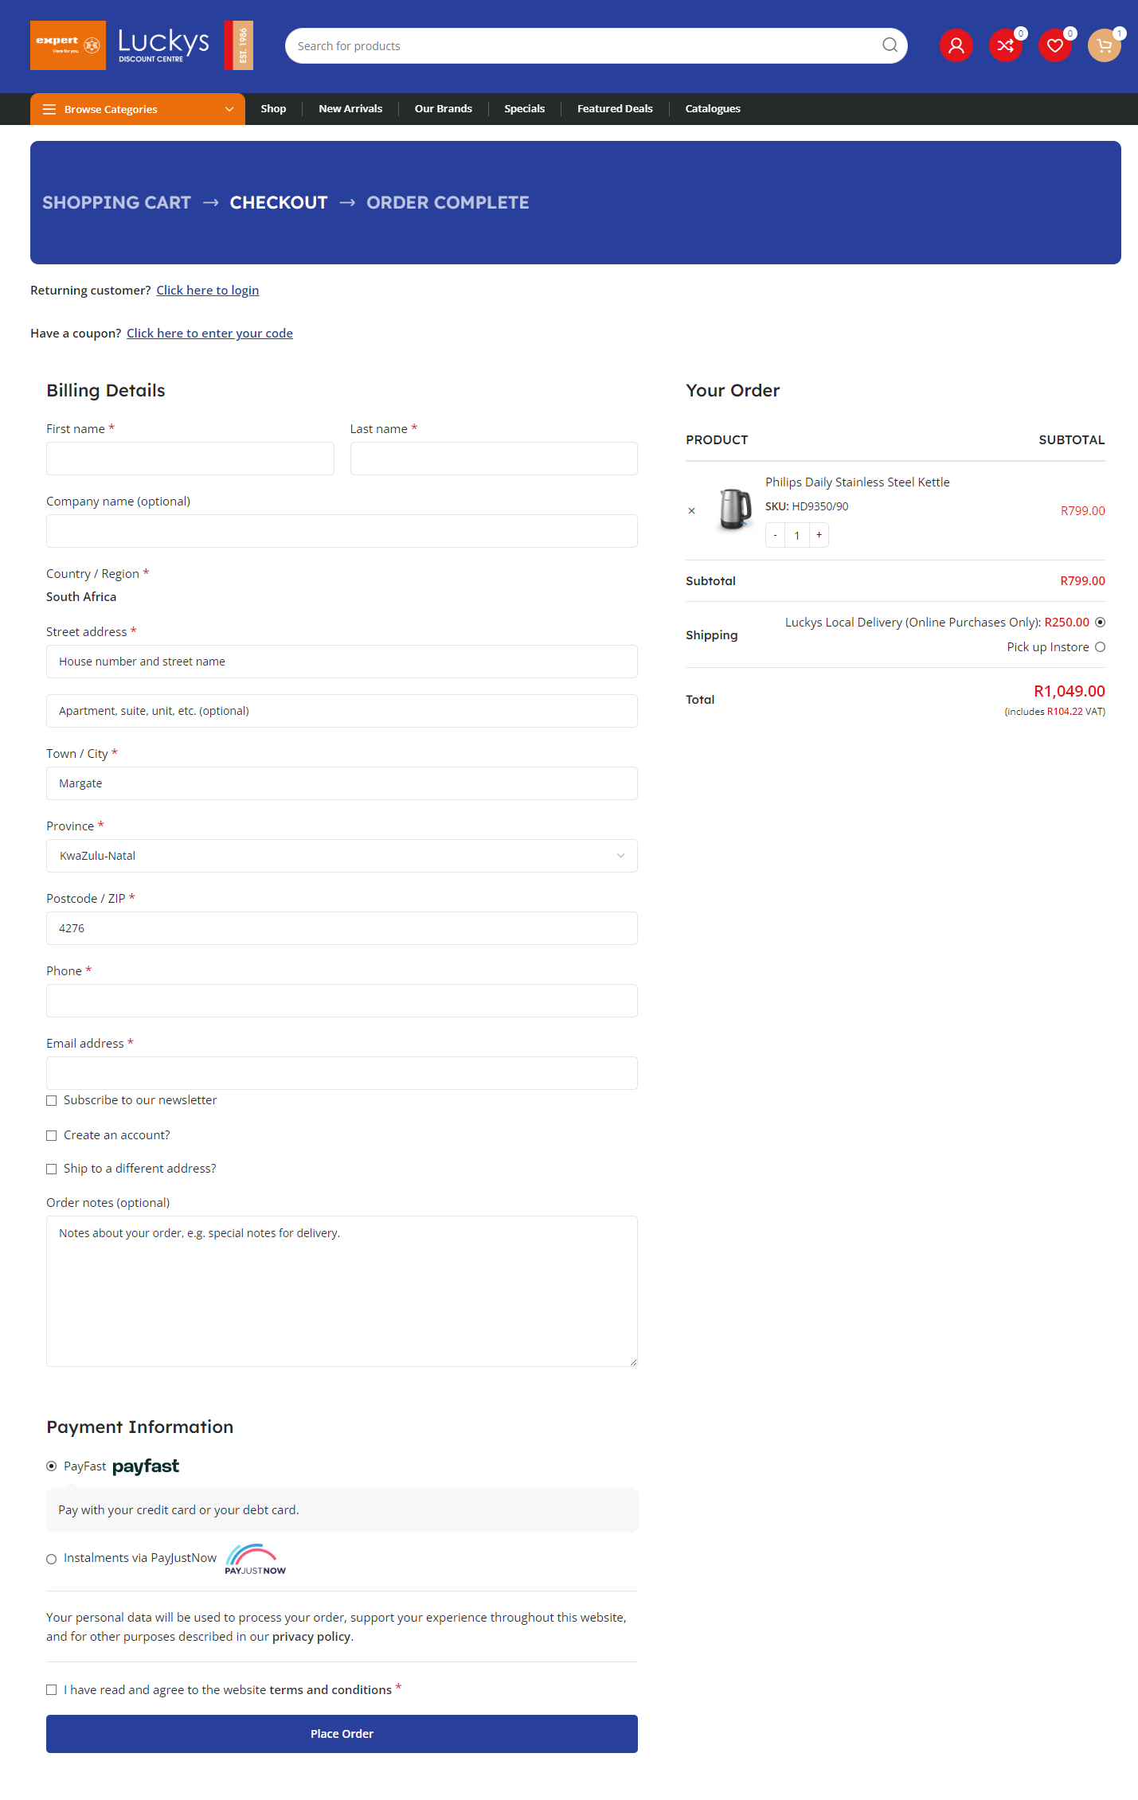Viewport: 1138px width, 1800px height.
Task: Open the wishlist heart icon
Action: 1055,45
